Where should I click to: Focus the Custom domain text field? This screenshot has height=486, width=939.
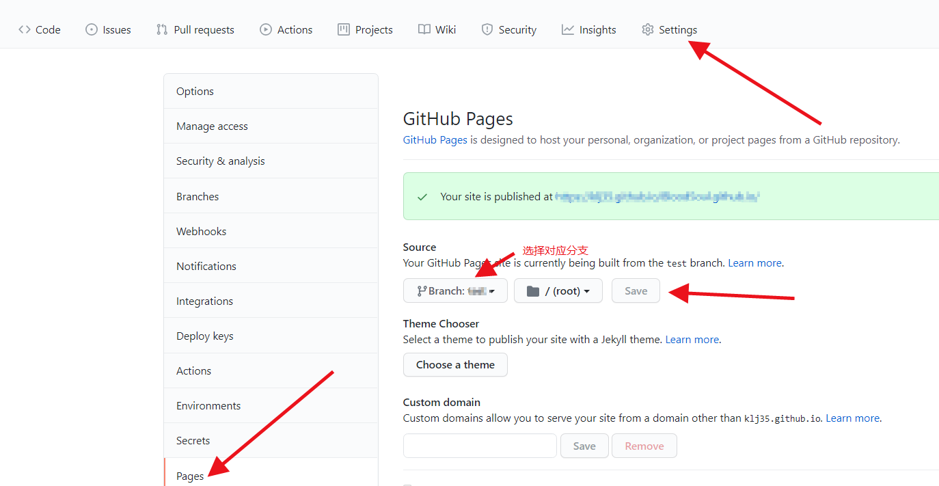click(x=480, y=446)
